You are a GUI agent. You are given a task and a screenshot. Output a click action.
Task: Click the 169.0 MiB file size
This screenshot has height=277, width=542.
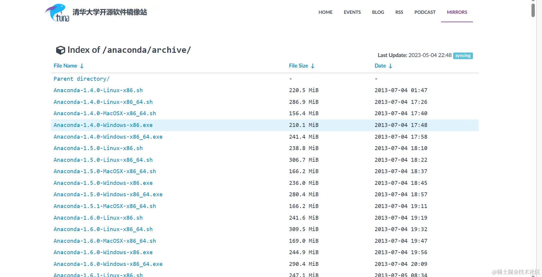(304, 241)
